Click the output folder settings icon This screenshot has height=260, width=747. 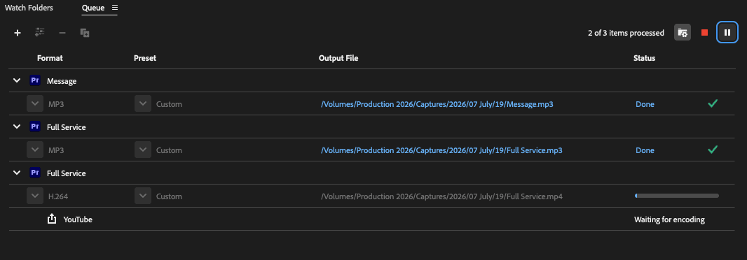tap(683, 32)
